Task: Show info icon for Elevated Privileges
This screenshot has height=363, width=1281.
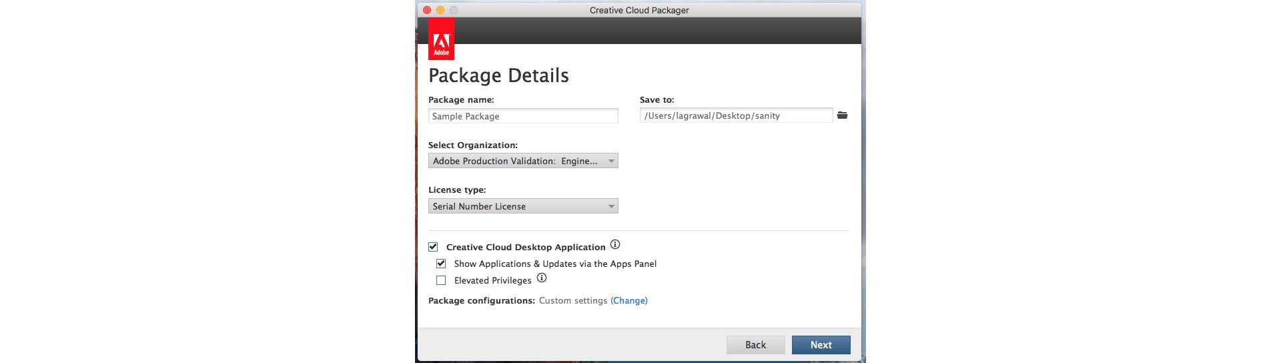Action: click(x=542, y=278)
